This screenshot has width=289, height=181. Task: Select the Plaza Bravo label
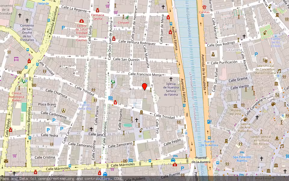[x=47, y=104]
